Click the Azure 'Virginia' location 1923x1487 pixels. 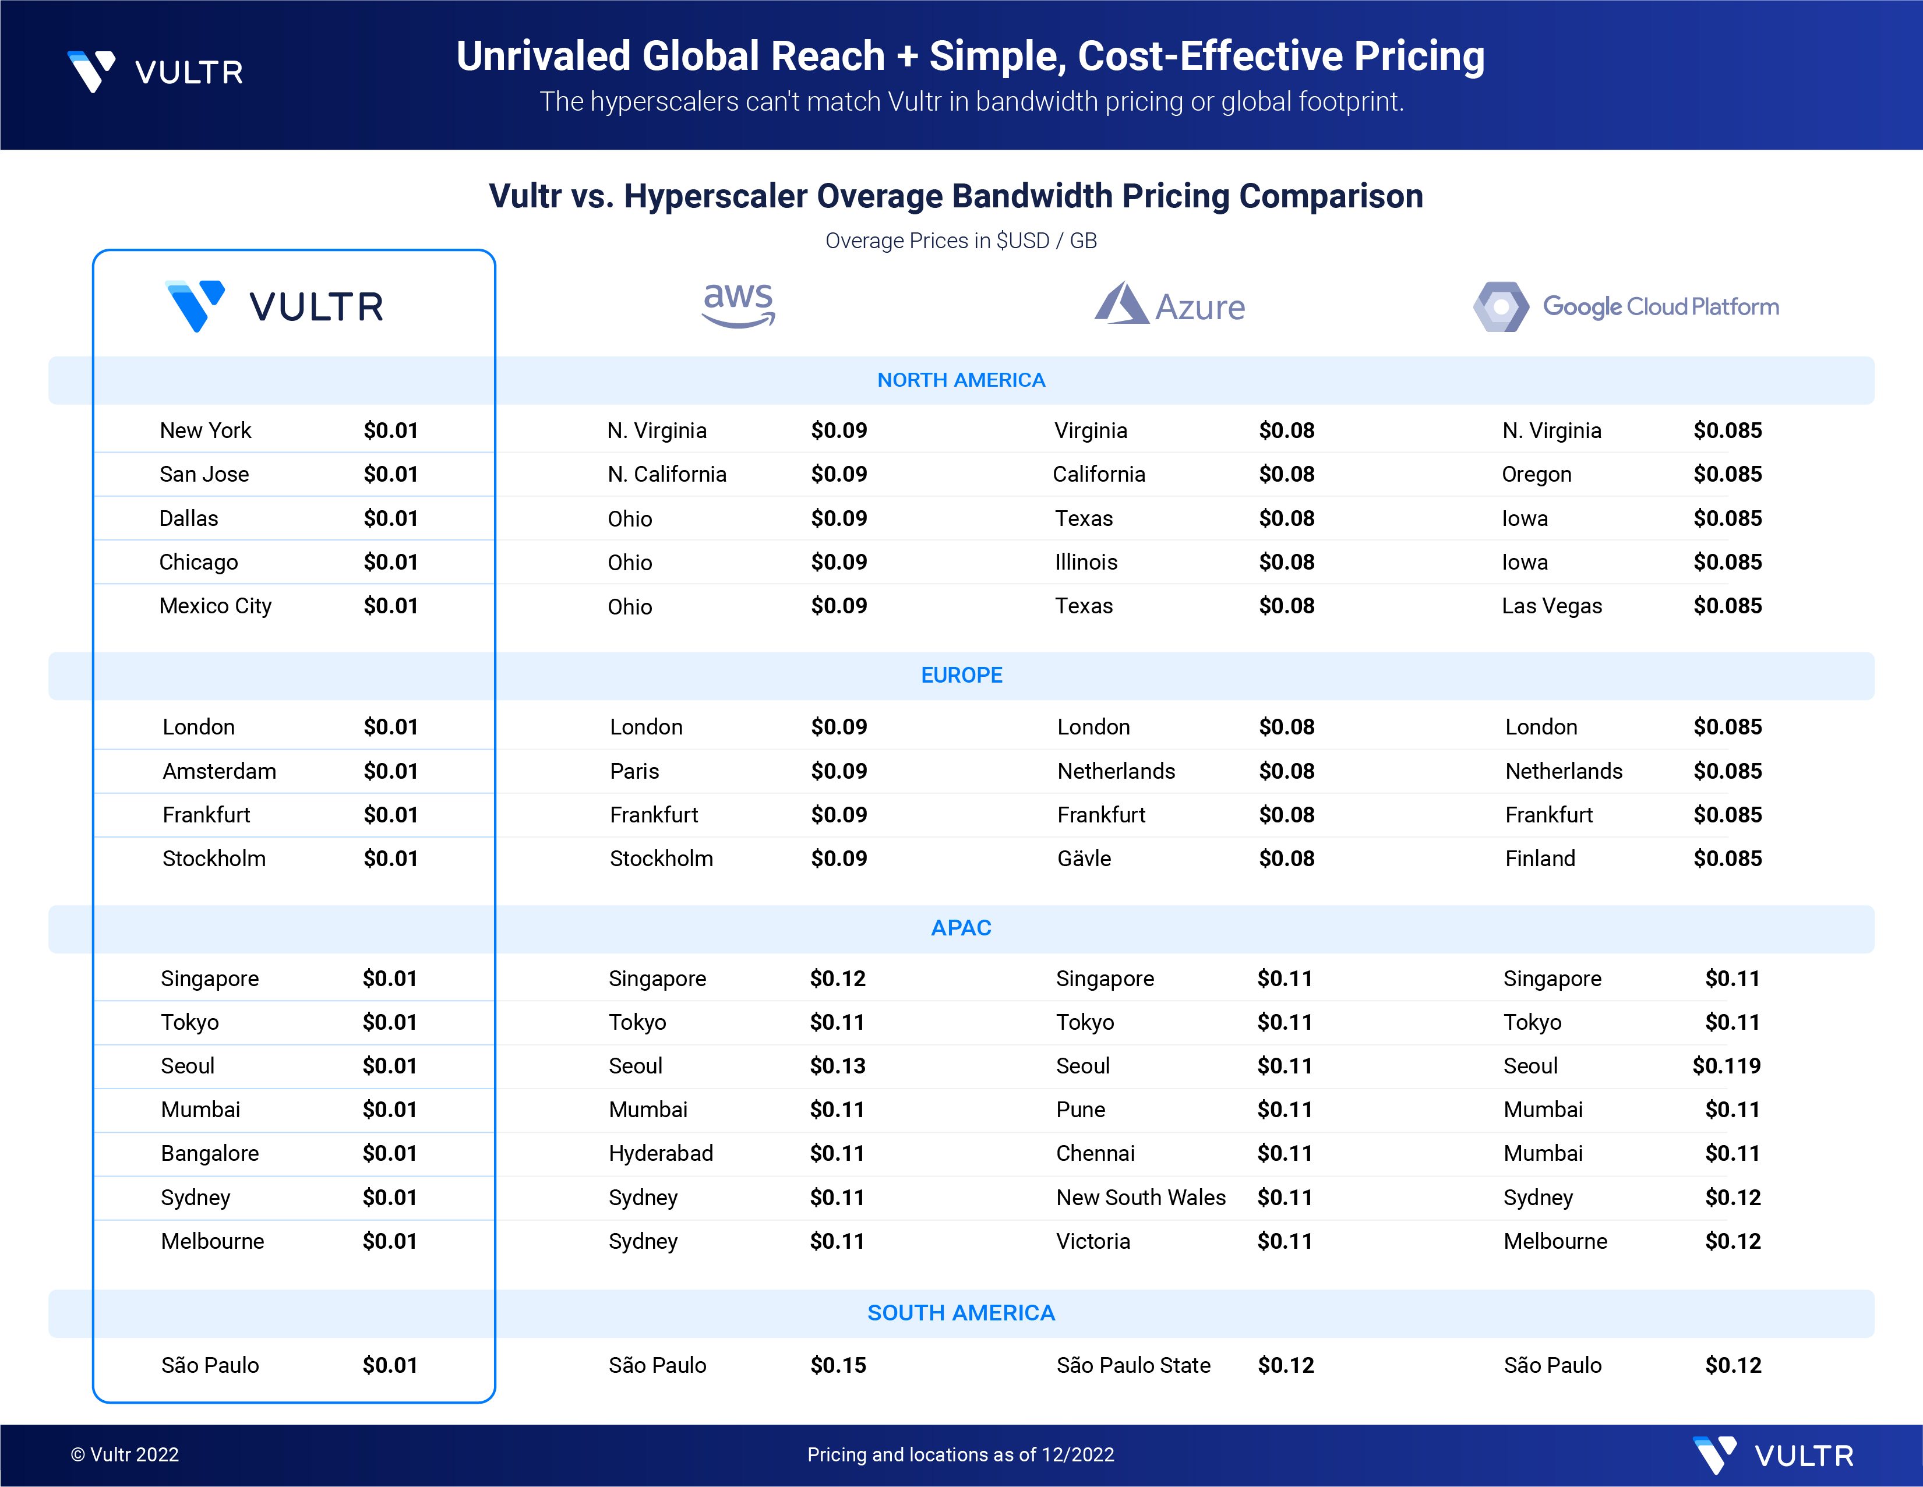click(1091, 430)
